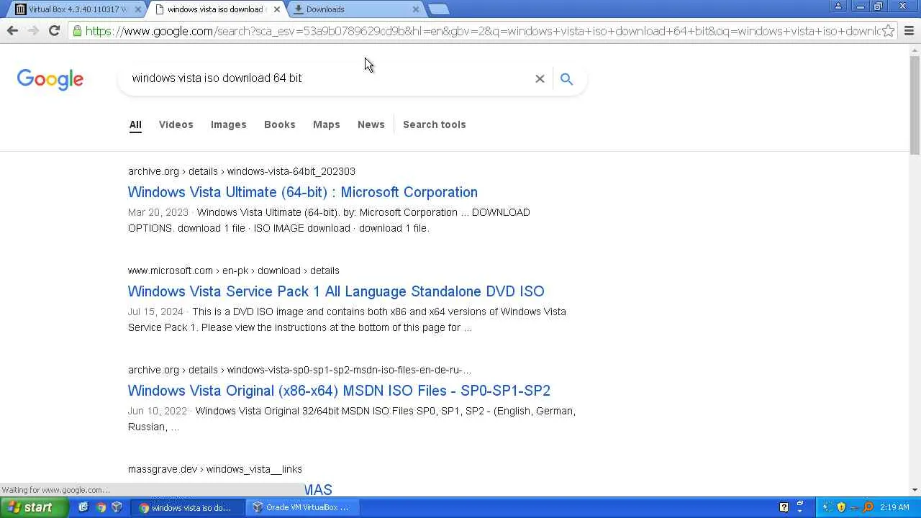Submit search with the magnifier icon
This screenshot has width=921, height=518.
[x=566, y=78]
